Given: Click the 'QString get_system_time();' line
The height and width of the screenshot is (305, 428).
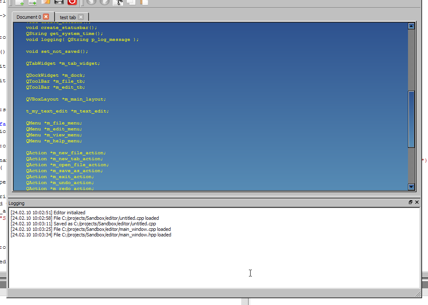Looking at the screenshot, I should tap(64, 34).
